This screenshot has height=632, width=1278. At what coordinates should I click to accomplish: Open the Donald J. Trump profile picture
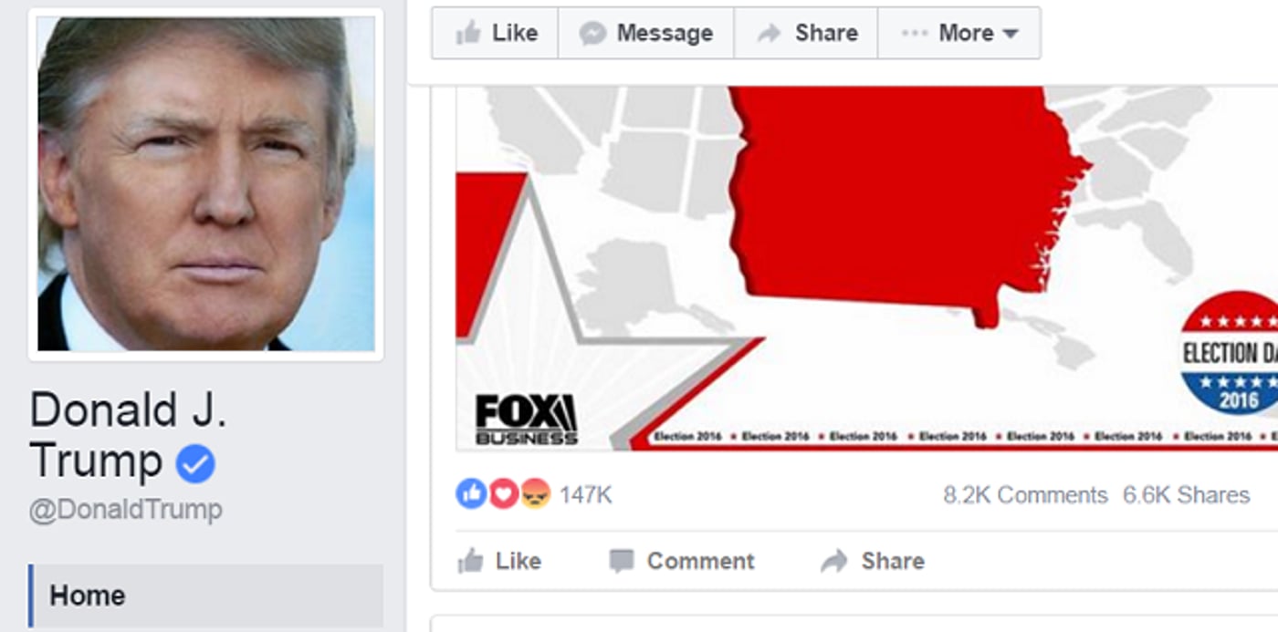[x=205, y=184]
